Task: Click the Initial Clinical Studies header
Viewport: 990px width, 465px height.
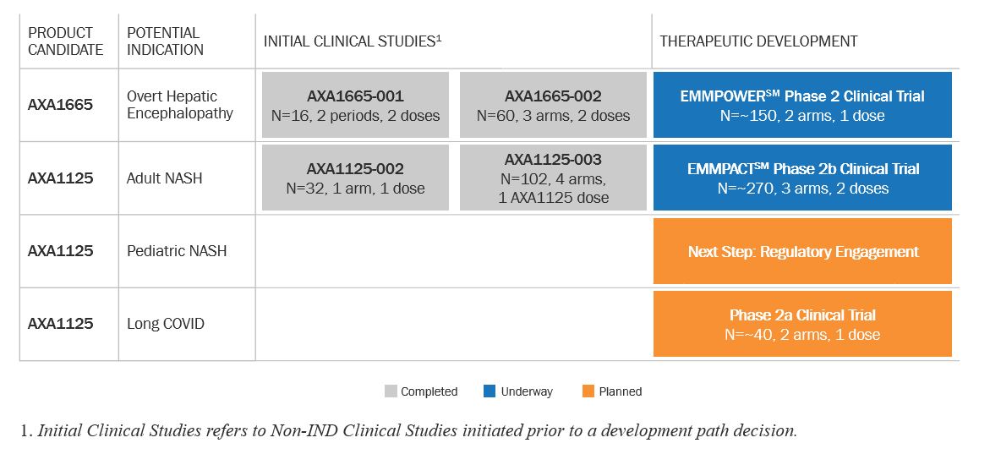Action: click(x=353, y=41)
